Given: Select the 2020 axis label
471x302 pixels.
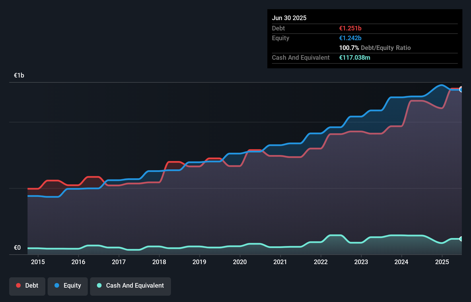Looking at the screenshot, I should coord(240,262).
